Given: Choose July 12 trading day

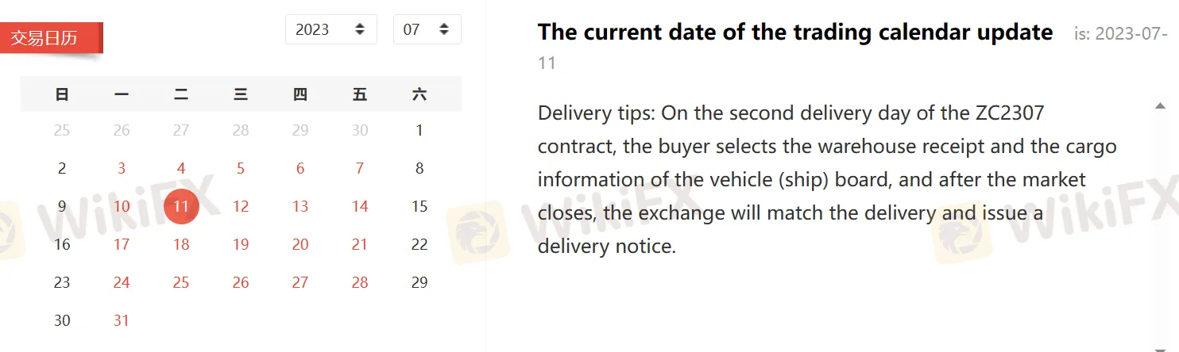Looking at the screenshot, I should [241, 206].
